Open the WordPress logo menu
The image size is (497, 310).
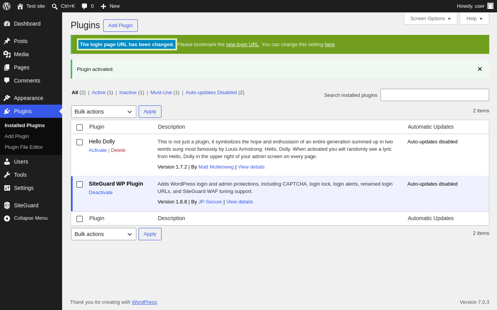(x=7, y=6)
